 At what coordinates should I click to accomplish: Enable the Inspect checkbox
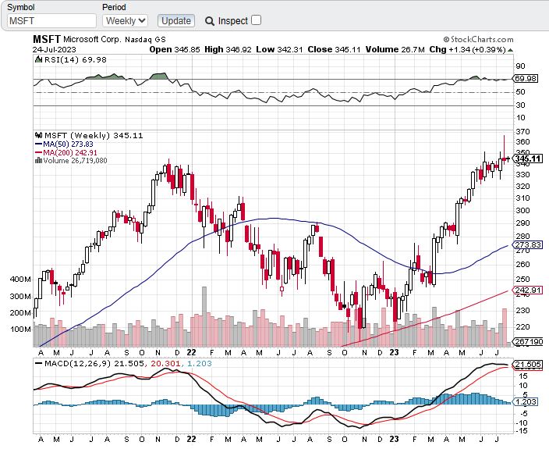[257, 20]
